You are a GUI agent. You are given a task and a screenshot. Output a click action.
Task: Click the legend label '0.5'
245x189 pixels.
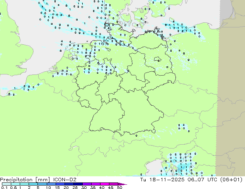tap(14, 187)
